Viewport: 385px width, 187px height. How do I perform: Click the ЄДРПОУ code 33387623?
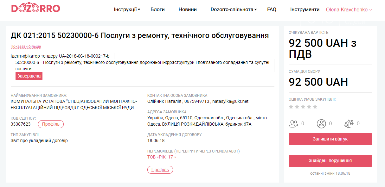pyautogui.click(x=21, y=124)
